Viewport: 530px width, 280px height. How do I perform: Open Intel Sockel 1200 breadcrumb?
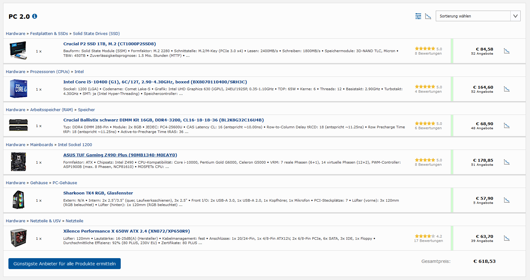coord(75,145)
